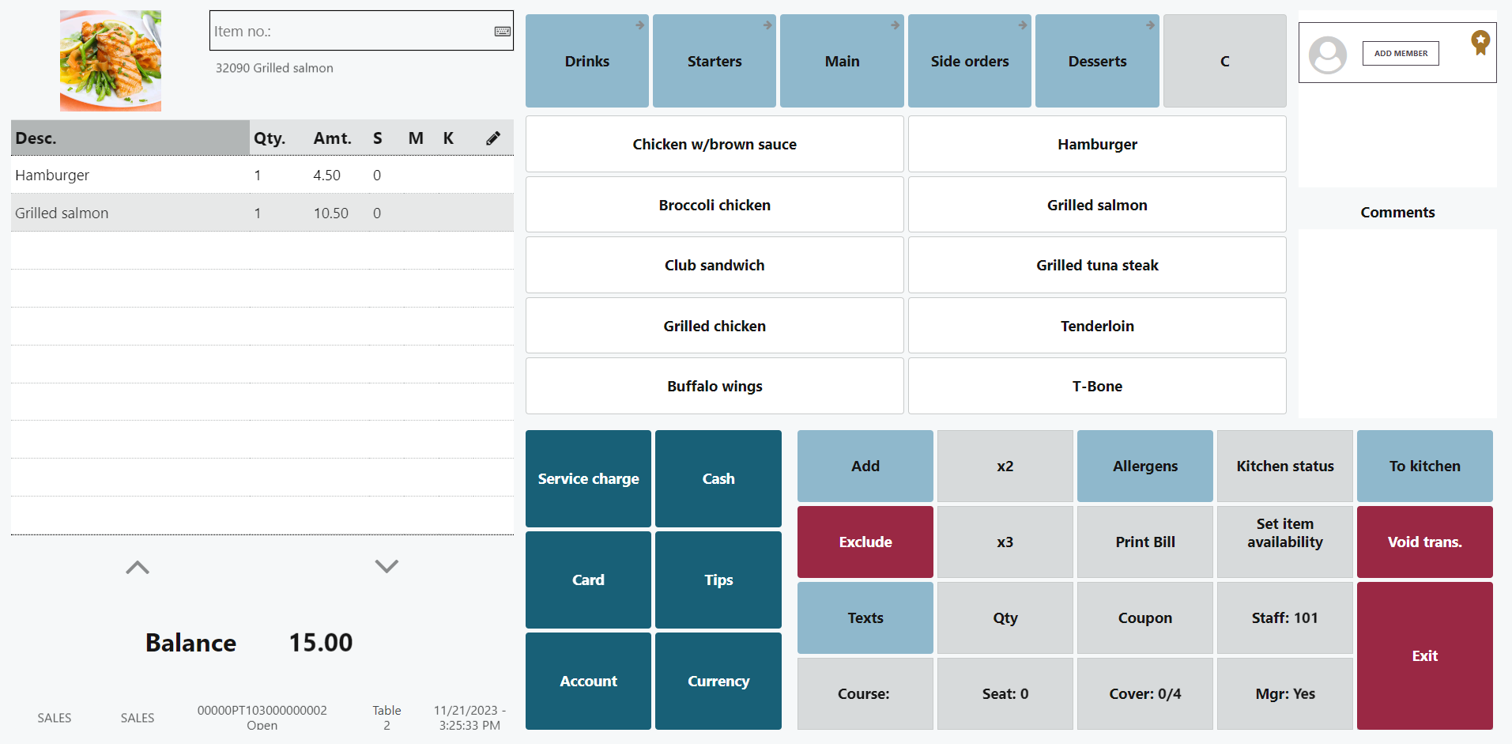Expand the Desserts category
1512x744 pixels.
tap(1097, 61)
